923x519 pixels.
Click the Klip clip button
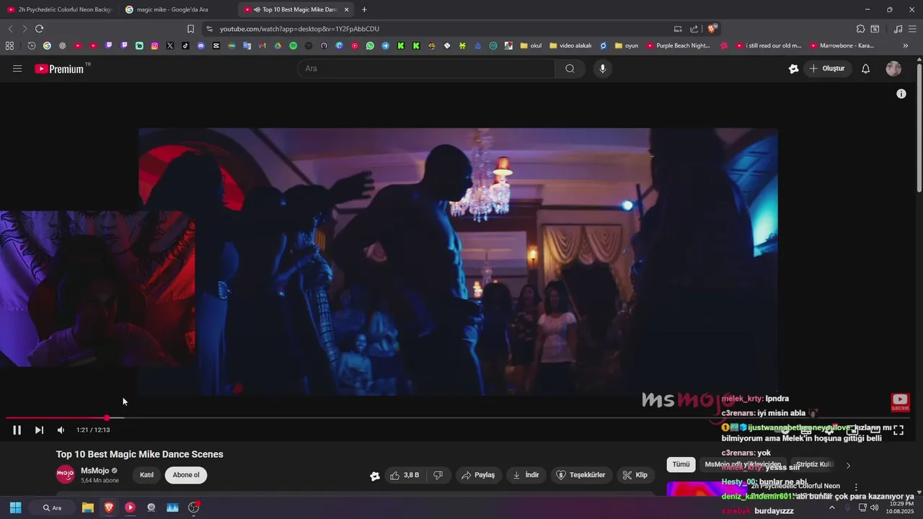pos(635,475)
